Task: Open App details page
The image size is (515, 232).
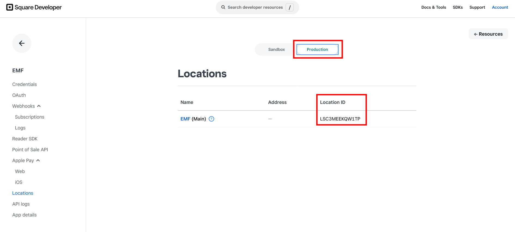Action: [x=25, y=215]
